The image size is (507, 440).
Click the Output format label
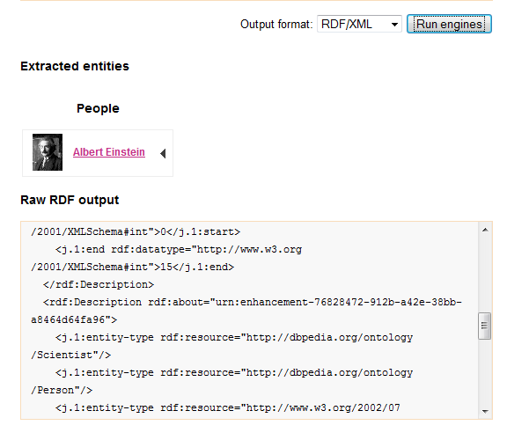(276, 25)
